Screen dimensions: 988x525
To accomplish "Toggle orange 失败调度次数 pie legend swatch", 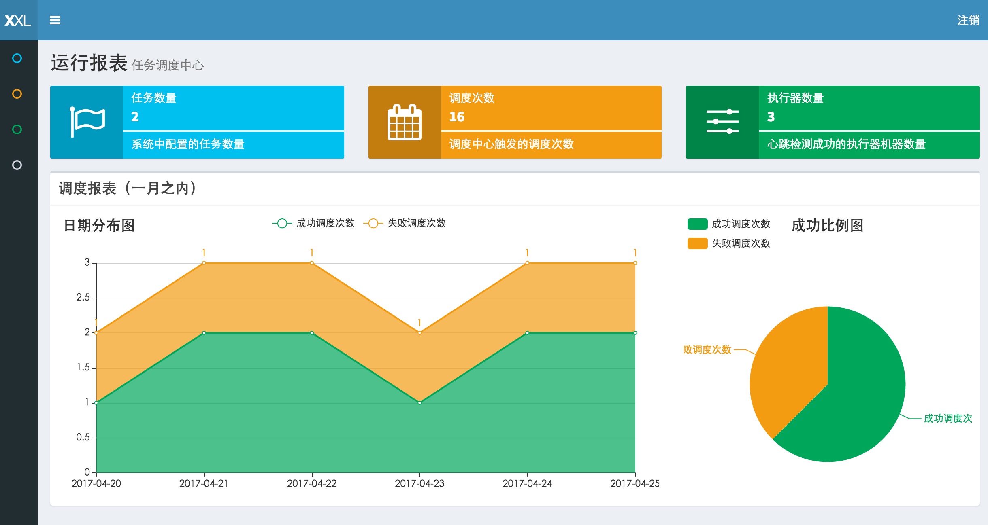I will (x=698, y=243).
